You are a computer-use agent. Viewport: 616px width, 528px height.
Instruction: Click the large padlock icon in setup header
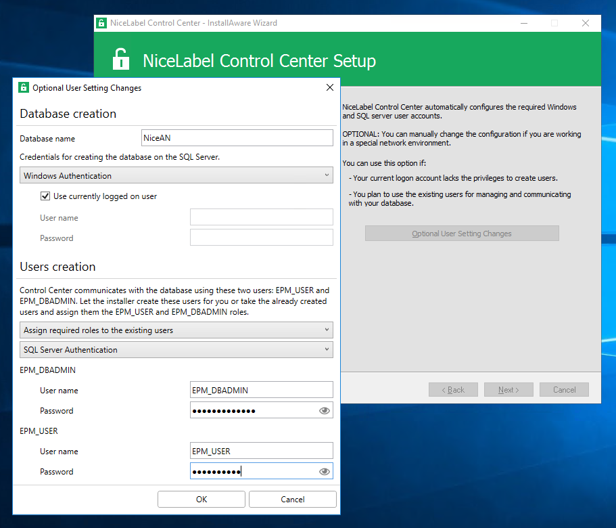121,60
